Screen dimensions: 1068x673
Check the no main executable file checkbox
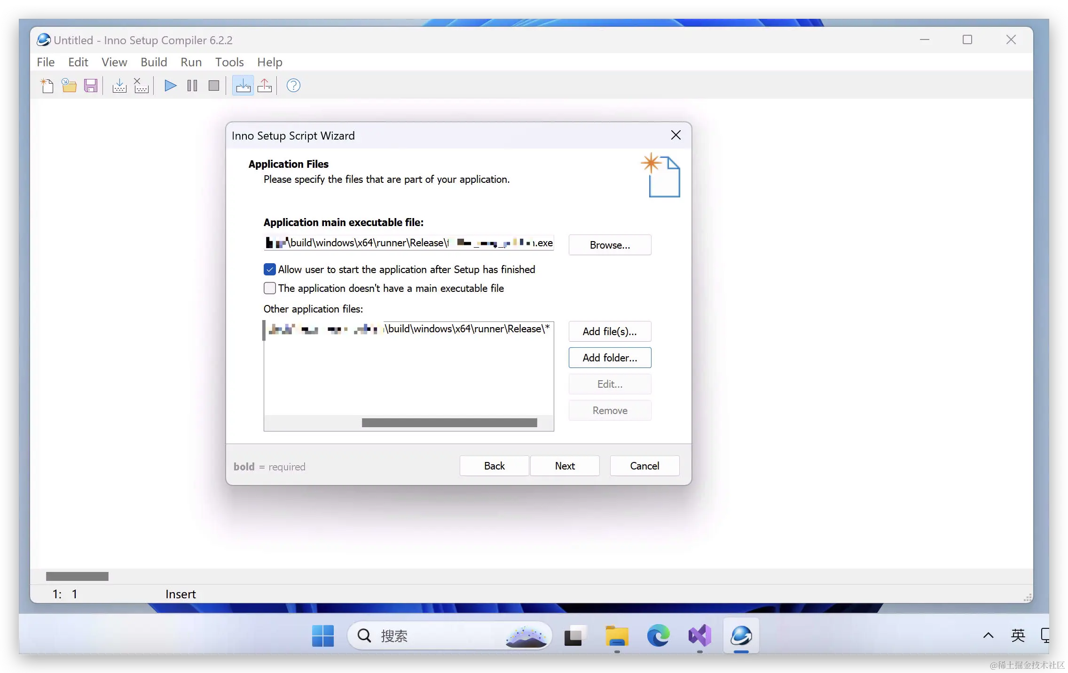(x=270, y=288)
